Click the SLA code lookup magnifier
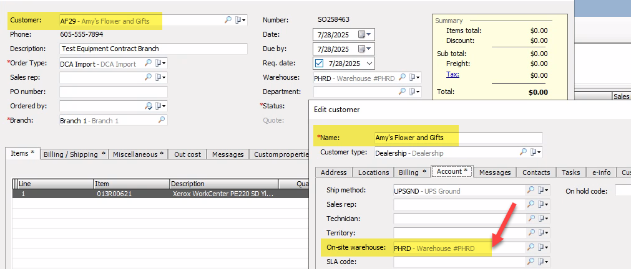Viewport: 631px width, 269px height. click(x=531, y=262)
